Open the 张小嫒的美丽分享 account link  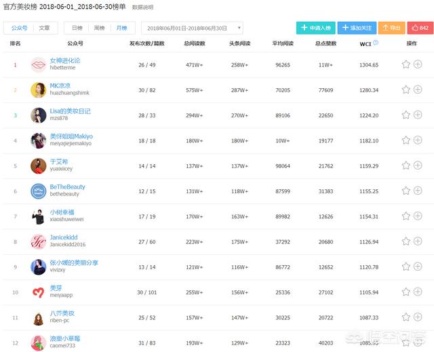click(74, 262)
